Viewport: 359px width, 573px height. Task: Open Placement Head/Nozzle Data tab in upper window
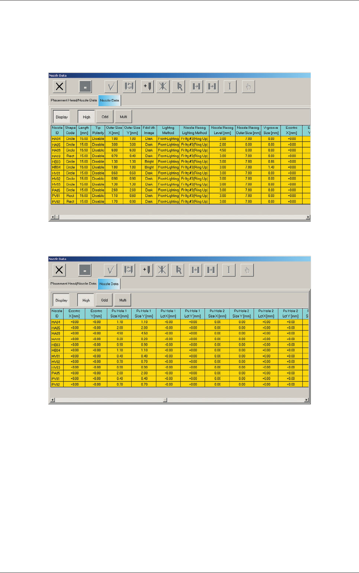74,100
